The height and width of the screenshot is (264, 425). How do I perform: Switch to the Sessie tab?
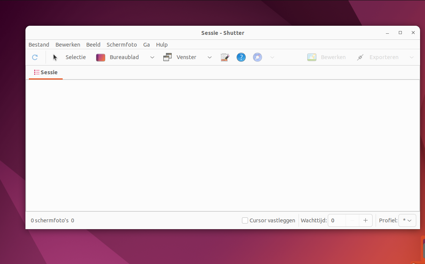click(46, 72)
